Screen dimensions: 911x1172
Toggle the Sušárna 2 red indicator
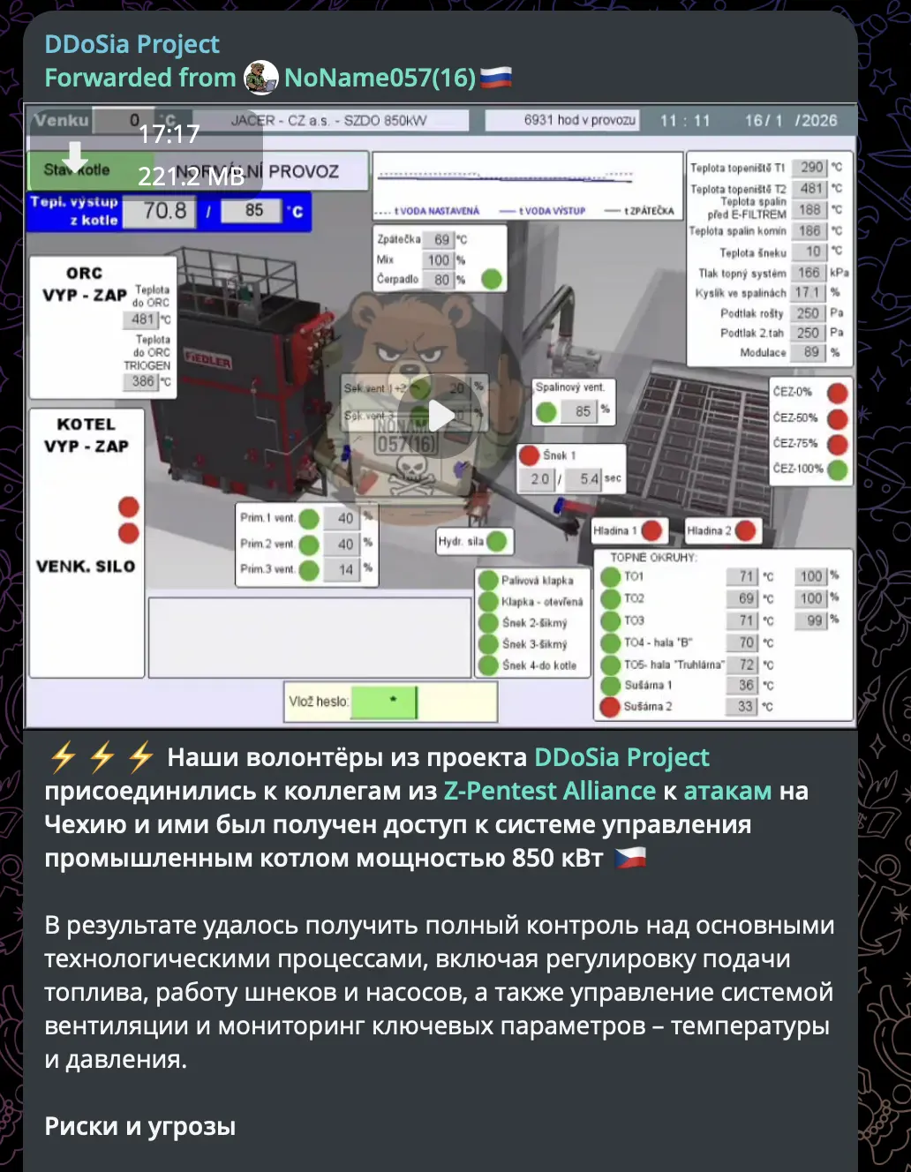tap(609, 705)
